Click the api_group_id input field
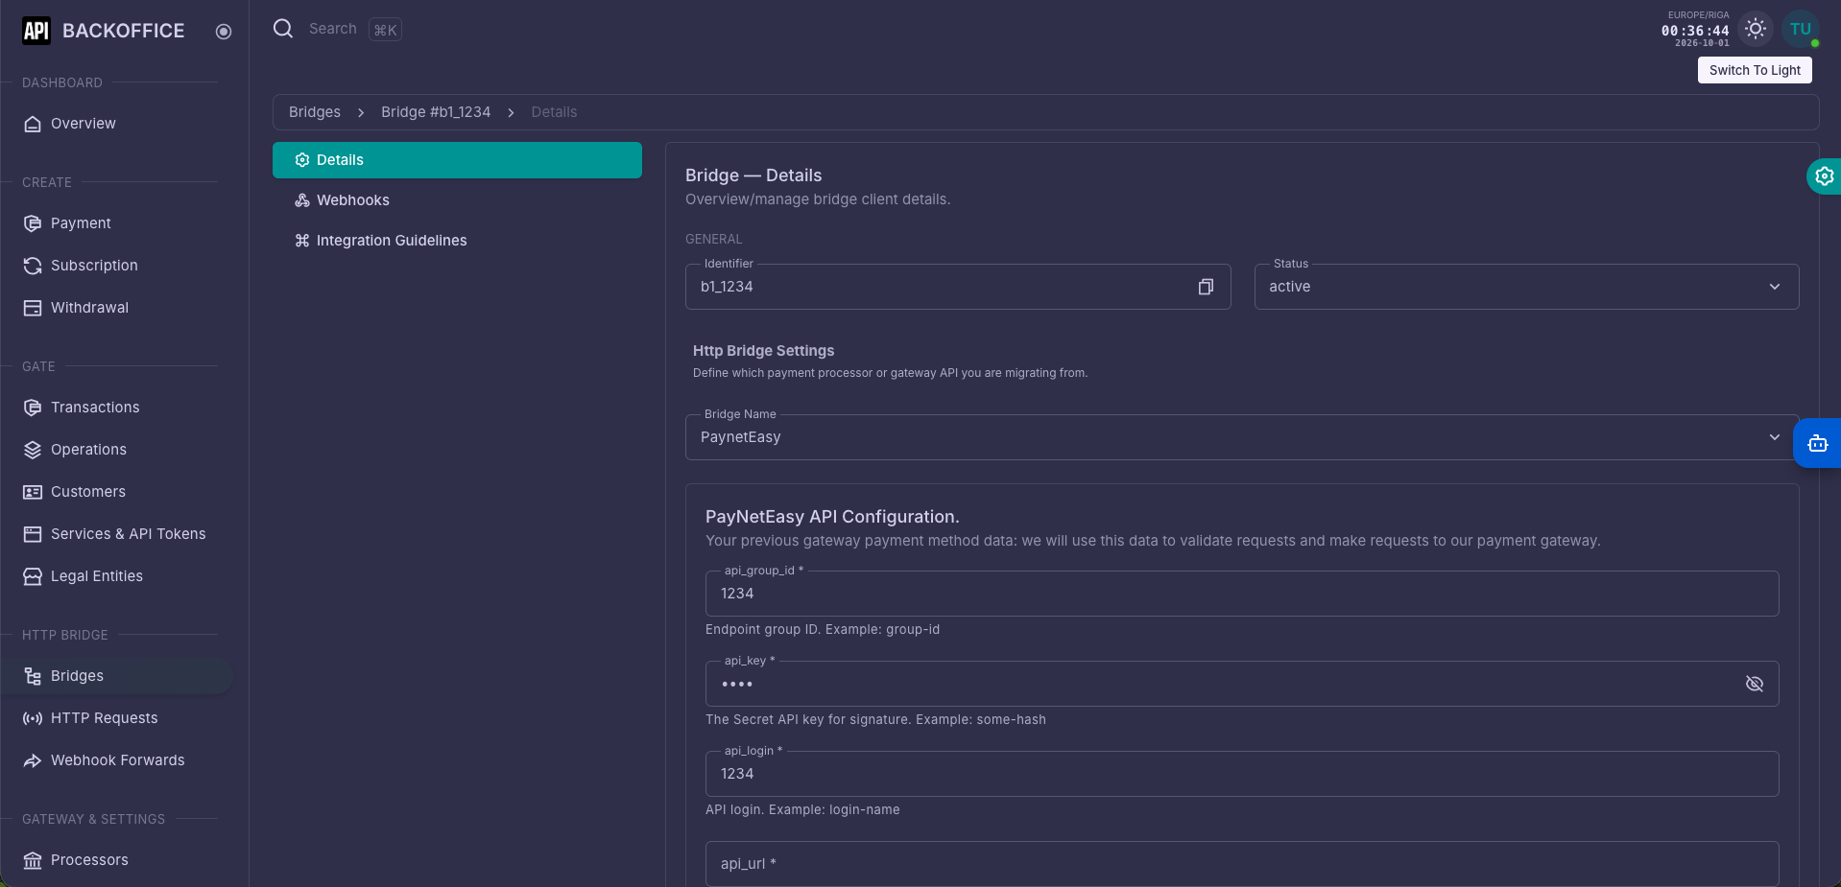The width and height of the screenshot is (1841, 887). click(x=1242, y=594)
